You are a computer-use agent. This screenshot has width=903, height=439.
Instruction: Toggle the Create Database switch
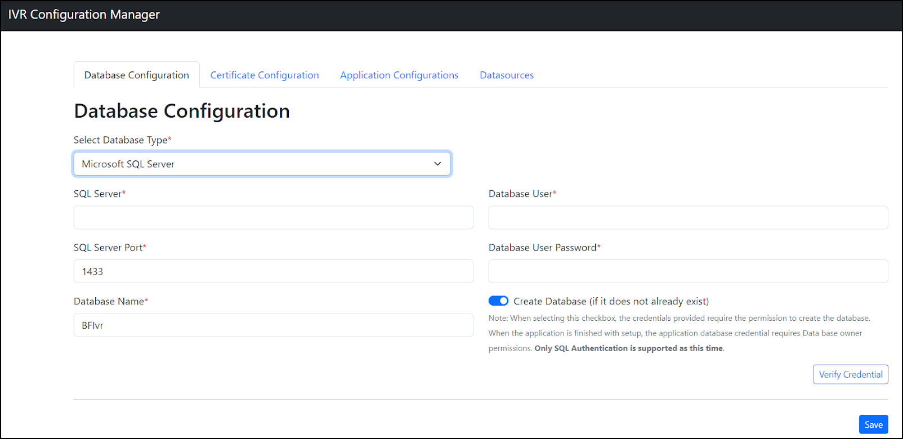[x=498, y=301]
